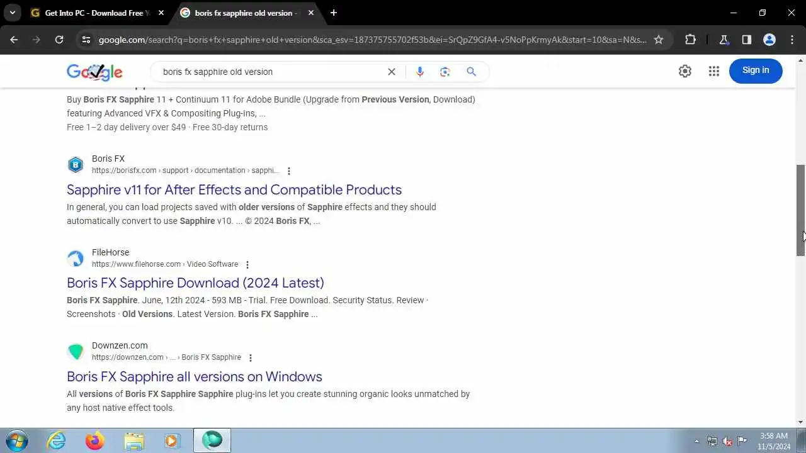Screen dimensions: 806x453
Task: Open Google quick settings gear
Action: 685,71
